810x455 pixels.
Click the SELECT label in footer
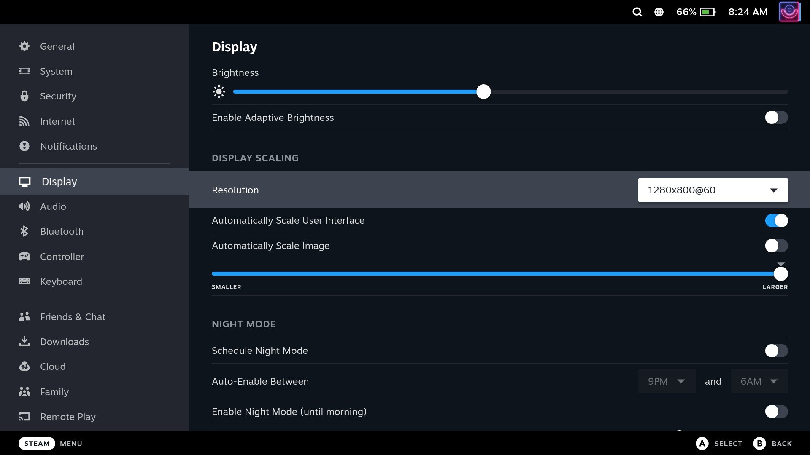tap(728, 444)
